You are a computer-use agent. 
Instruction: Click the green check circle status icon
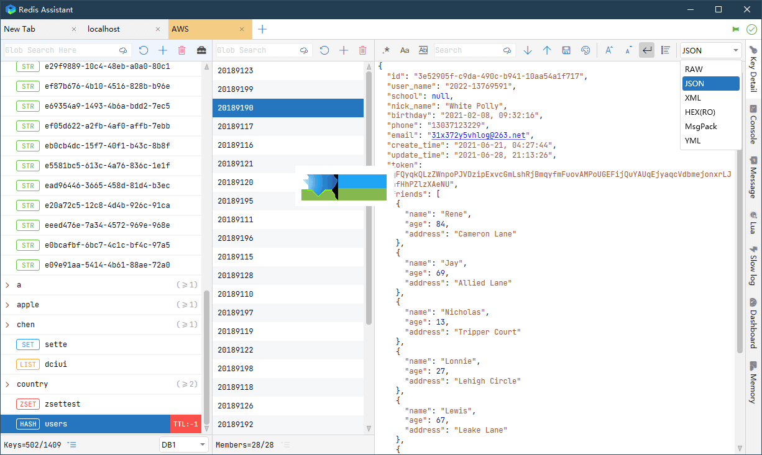click(751, 29)
